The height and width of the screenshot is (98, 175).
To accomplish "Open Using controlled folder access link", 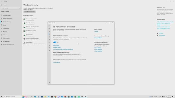I will 163,29.
